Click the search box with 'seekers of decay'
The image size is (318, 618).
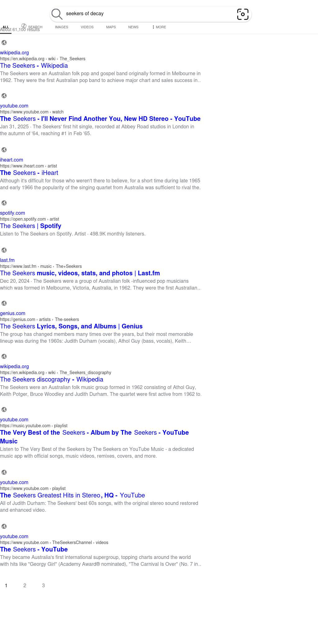click(x=149, y=14)
